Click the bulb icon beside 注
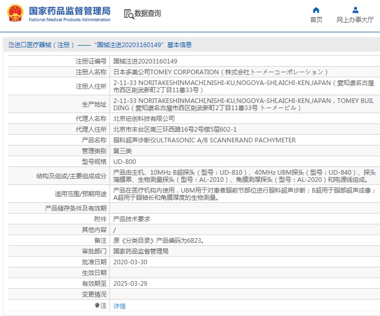 (97, 305)
